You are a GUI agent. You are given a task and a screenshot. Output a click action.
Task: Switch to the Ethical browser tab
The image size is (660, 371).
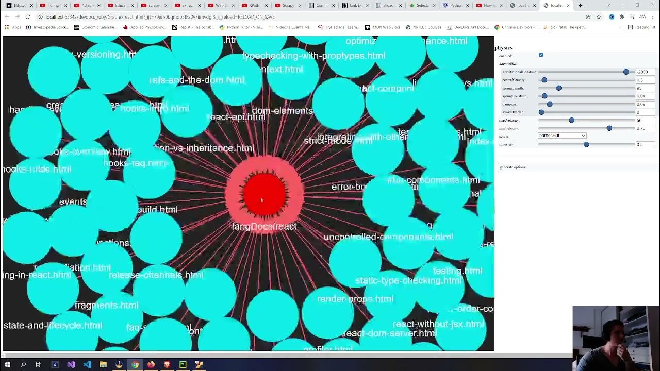pos(120,5)
